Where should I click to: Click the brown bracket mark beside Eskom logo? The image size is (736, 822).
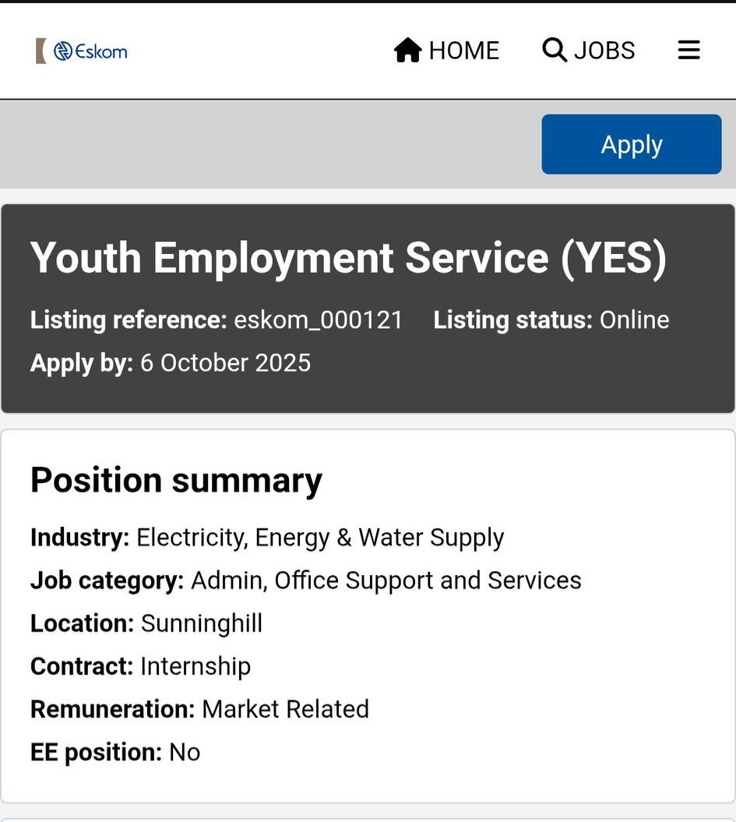click(40, 51)
